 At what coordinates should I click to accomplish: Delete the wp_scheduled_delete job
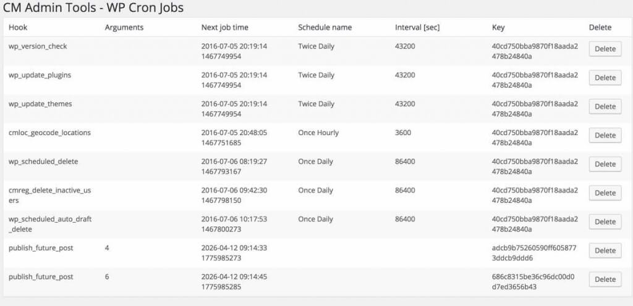605,164
